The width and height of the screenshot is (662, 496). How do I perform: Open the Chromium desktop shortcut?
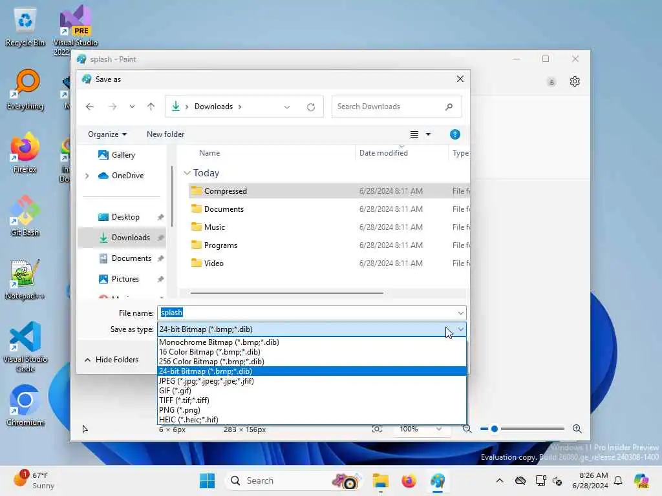[25, 406]
